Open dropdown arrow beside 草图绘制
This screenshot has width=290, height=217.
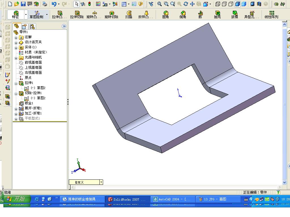click(47, 14)
